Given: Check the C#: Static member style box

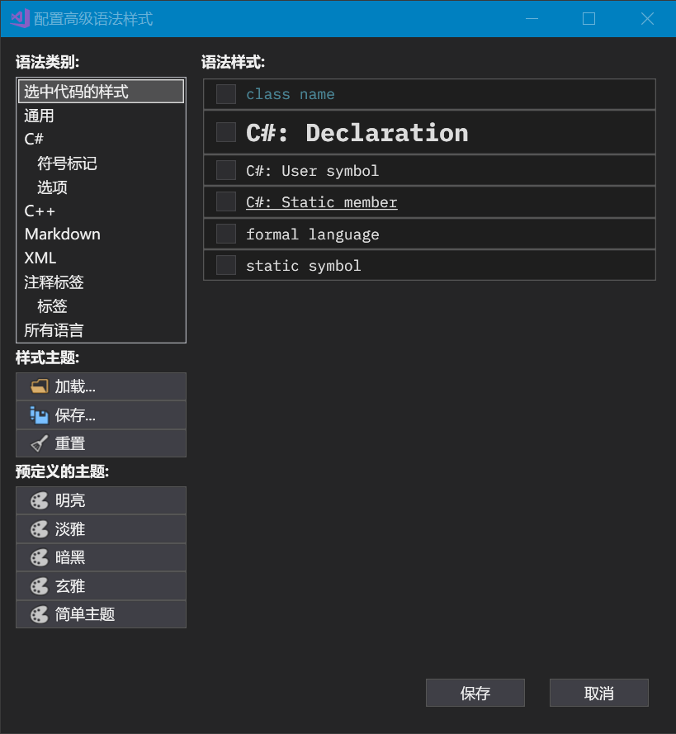Looking at the screenshot, I should [225, 201].
